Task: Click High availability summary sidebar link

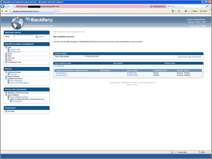Action: point(19,97)
